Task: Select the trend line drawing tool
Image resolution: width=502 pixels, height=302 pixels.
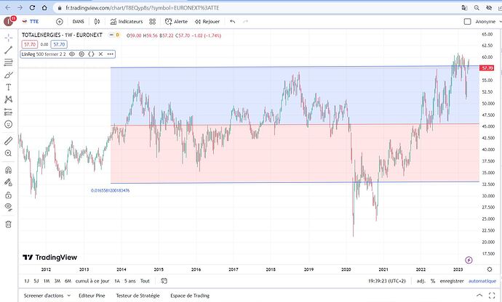Action: (x=9, y=50)
